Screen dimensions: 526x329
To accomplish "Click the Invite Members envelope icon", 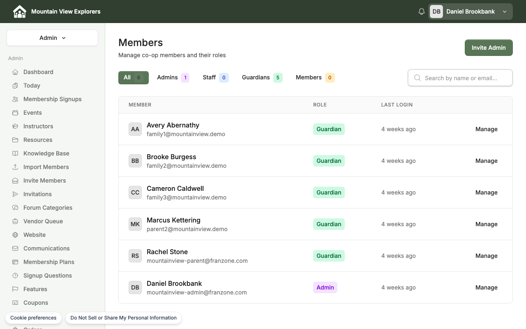I will pos(15,181).
